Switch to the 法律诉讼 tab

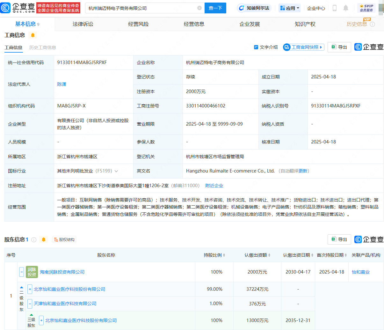[x=83, y=24]
